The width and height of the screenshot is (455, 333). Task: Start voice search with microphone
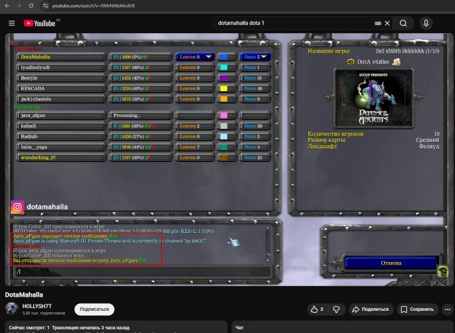point(426,23)
